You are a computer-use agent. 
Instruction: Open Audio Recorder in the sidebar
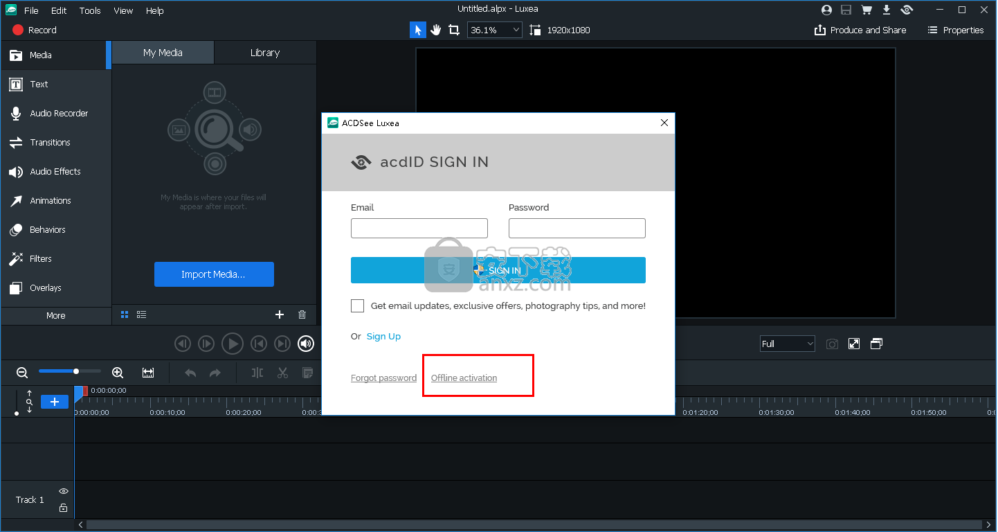[x=55, y=113]
